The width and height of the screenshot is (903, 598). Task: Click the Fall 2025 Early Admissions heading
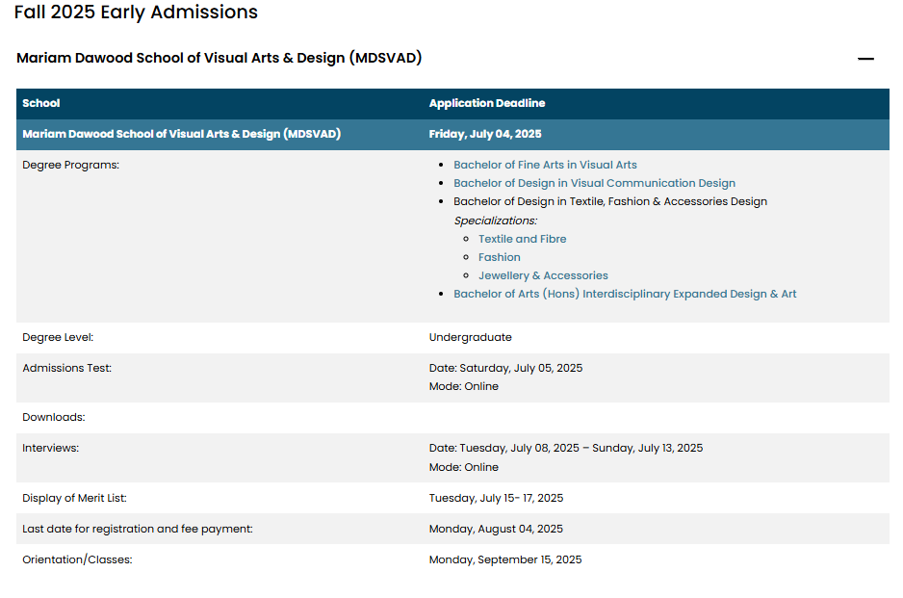tap(136, 13)
